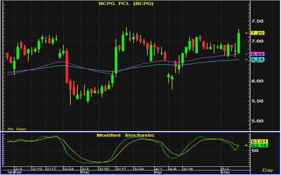Click the 2/3 date marker
This screenshot has height=175, width=281.
point(18,169)
